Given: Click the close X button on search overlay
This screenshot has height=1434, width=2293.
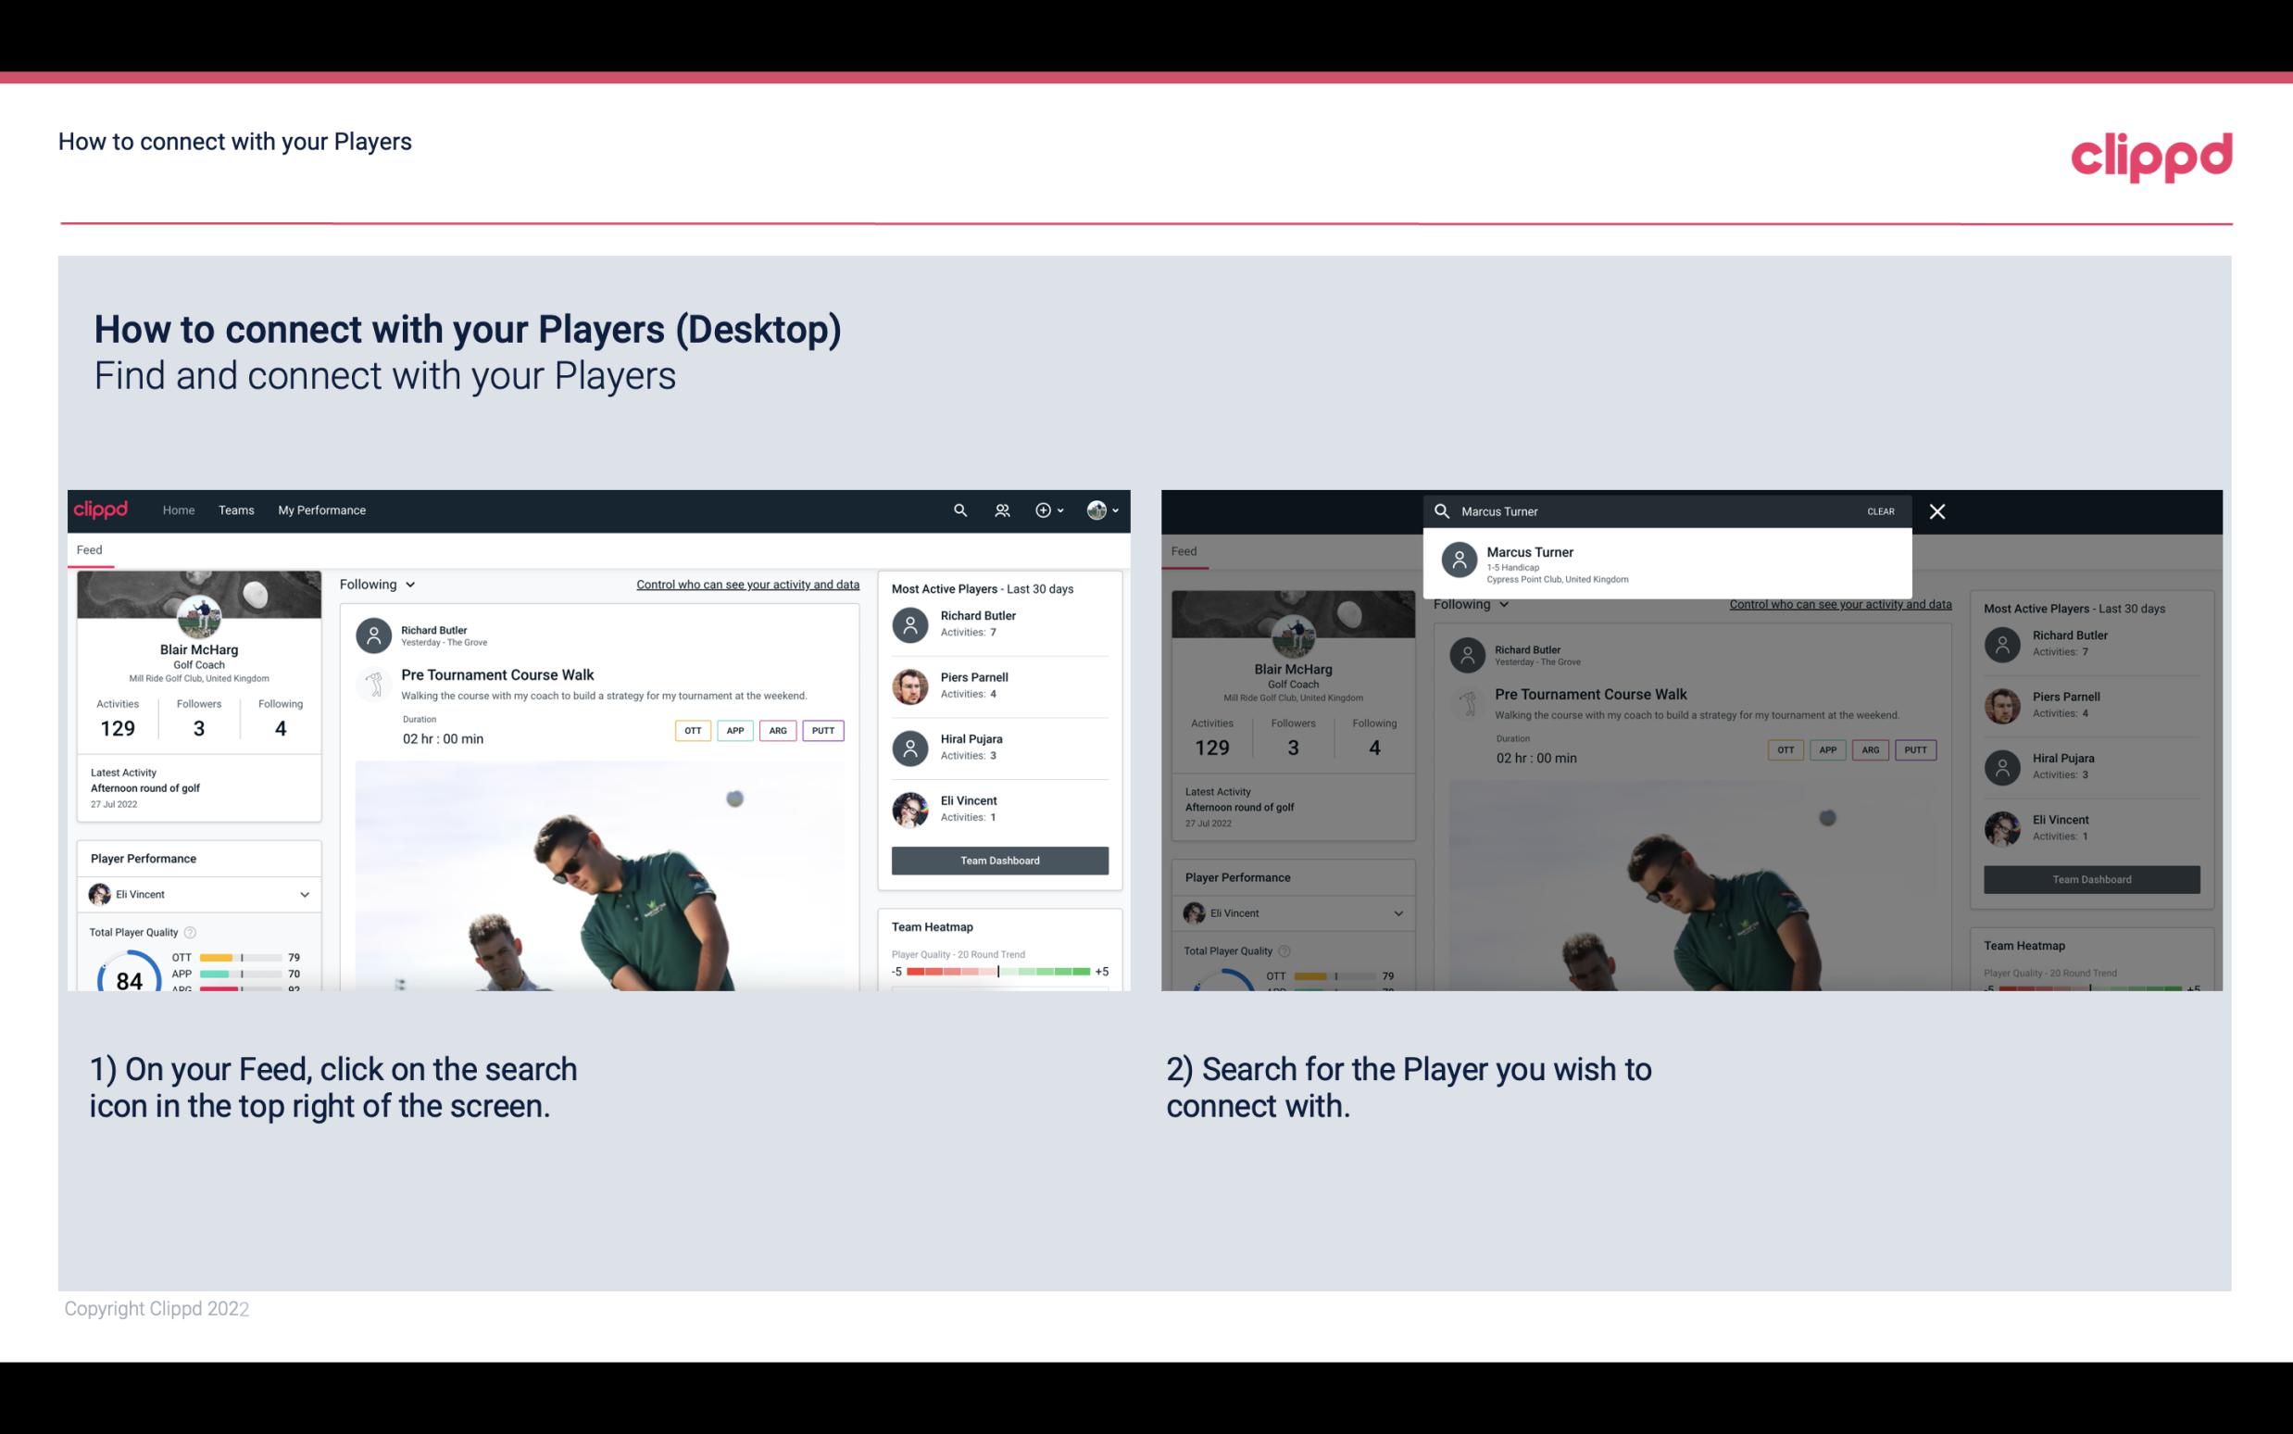Looking at the screenshot, I should coord(1938,510).
